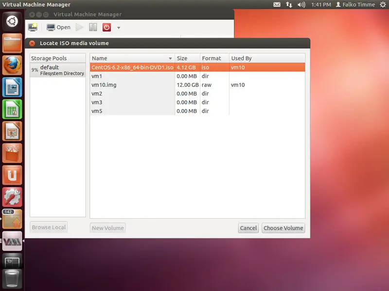This screenshot has height=291, width=389.
Task: Open Update Manager icon showing 142
Action: pyautogui.click(x=12, y=219)
